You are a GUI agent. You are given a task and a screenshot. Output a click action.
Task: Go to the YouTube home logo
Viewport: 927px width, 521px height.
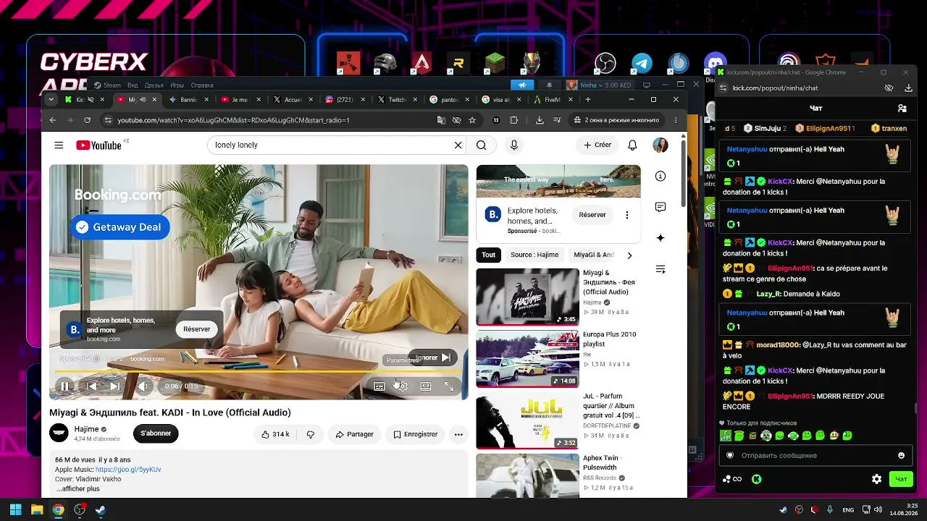[98, 145]
